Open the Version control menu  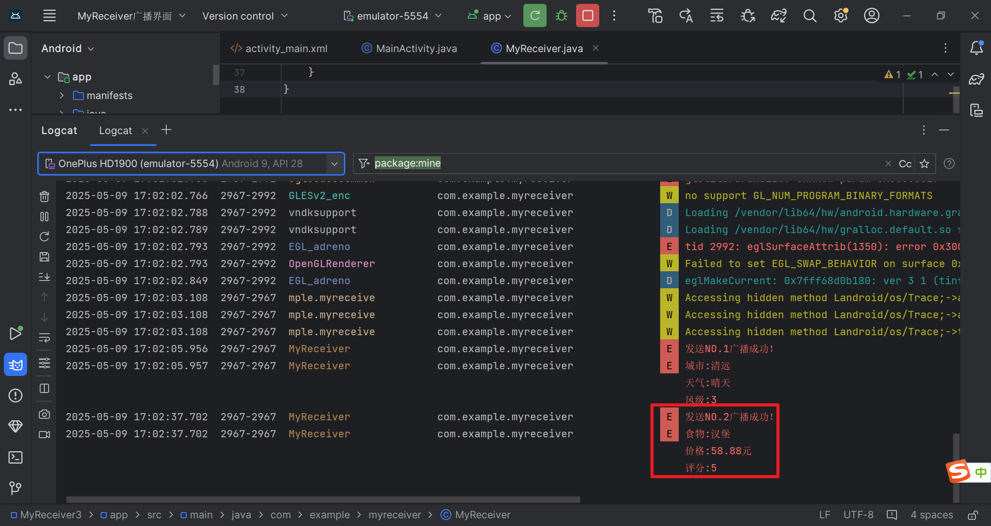pos(245,15)
